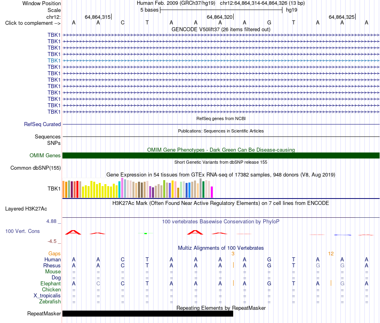Screen dimensions: 380x323
Task: Click the dark green bar in GTEx chart
Action: (203, 190)
